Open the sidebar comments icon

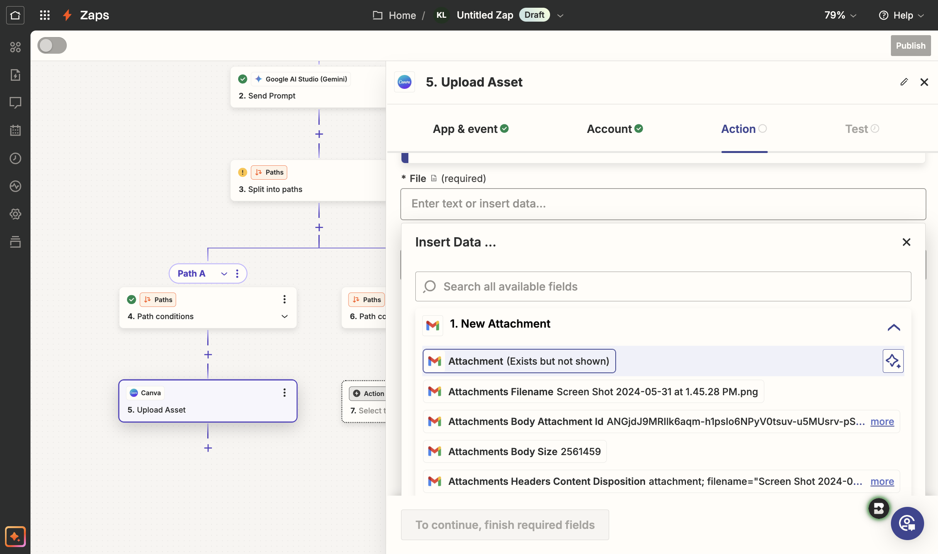[15, 103]
